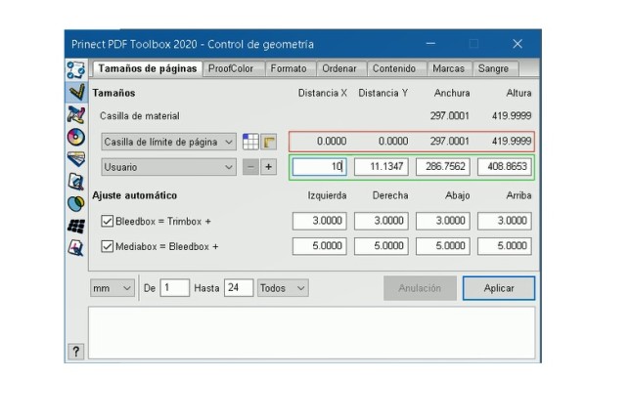
Task: Open the black grid tool icon in the sidebar
Action: click(75, 226)
